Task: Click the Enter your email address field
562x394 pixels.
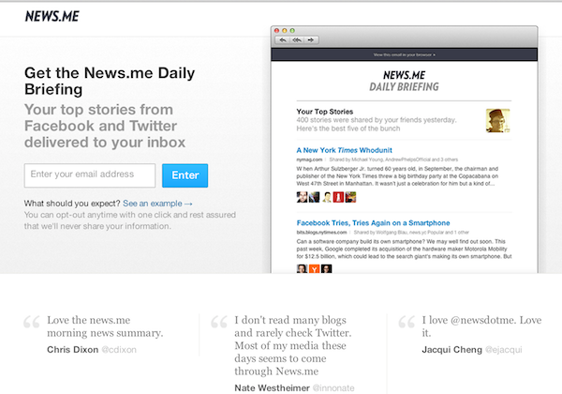Action: (x=90, y=174)
